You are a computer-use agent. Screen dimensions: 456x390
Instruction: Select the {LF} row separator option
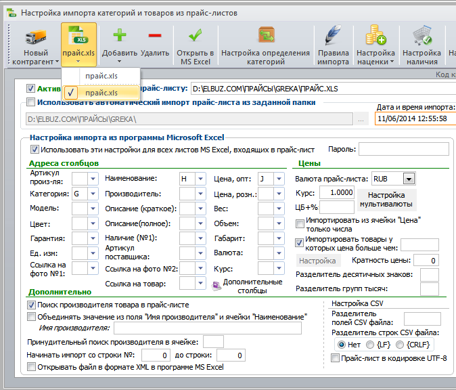click(370, 345)
